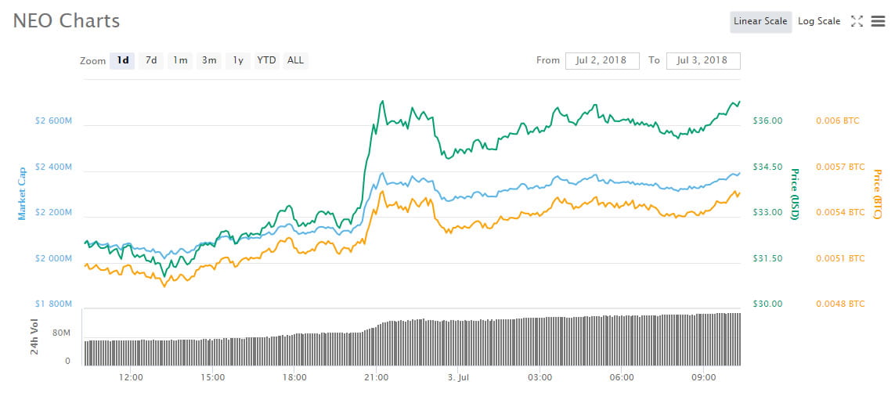Switch chart to Log Scale
The height and width of the screenshot is (396, 895).
[x=819, y=22]
